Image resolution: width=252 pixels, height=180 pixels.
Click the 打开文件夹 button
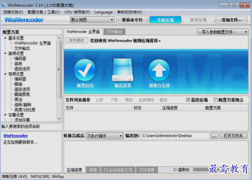click(x=233, y=136)
